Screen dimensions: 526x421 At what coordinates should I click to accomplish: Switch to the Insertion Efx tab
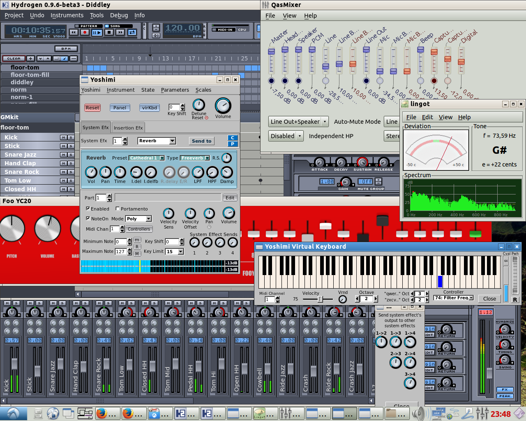coord(128,128)
